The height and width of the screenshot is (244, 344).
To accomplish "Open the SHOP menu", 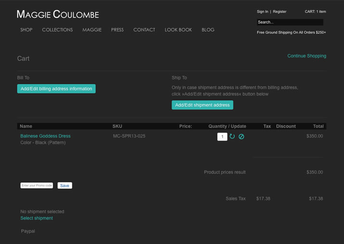I will click(x=26, y=30).
